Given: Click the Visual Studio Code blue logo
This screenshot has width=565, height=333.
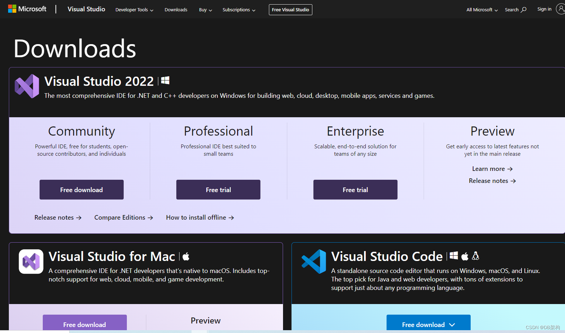Looking at the screenshot, I should point(314,262).
